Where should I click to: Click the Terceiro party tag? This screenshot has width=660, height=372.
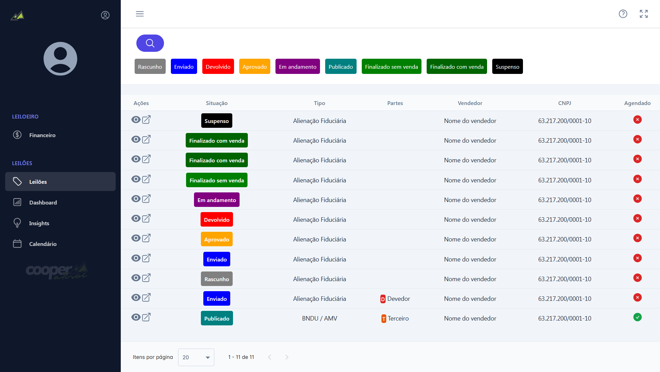click(x=395, y=318)
